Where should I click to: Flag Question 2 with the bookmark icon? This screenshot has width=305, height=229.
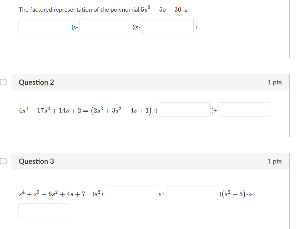[x=4, y=82]
